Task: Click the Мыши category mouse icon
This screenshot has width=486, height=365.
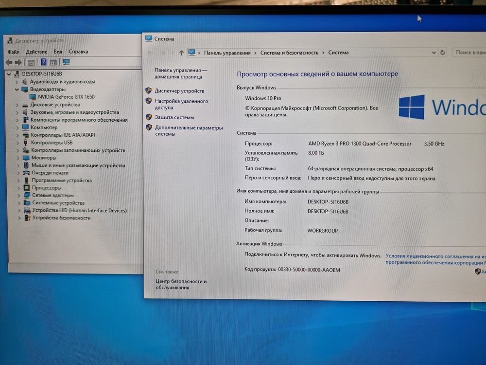Action: [x=26, y=165]
